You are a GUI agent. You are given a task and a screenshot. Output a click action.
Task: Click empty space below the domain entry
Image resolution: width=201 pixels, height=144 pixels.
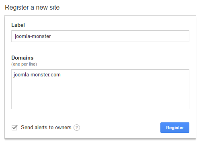100,93
